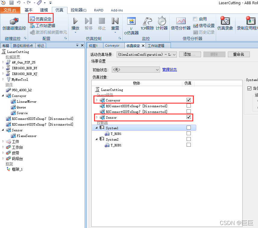Reset (重置) the simulation
258x228 pixels.
[x=115, y=25]
